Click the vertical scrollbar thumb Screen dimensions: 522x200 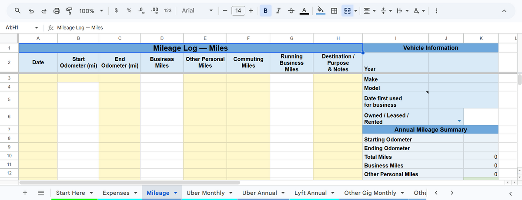tap(519, 79)
